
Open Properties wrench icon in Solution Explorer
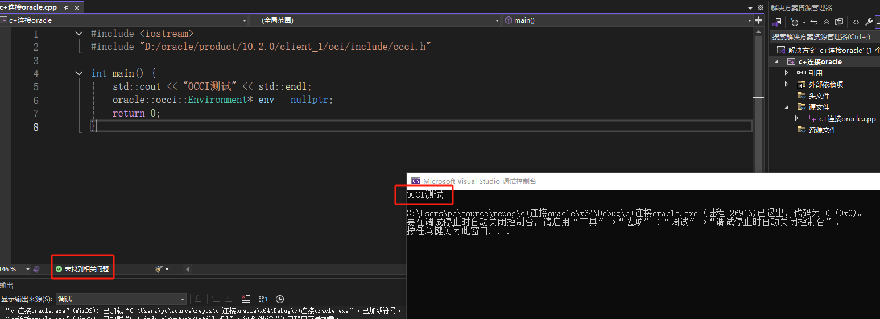pyautogui.click(x=868, y=22)
